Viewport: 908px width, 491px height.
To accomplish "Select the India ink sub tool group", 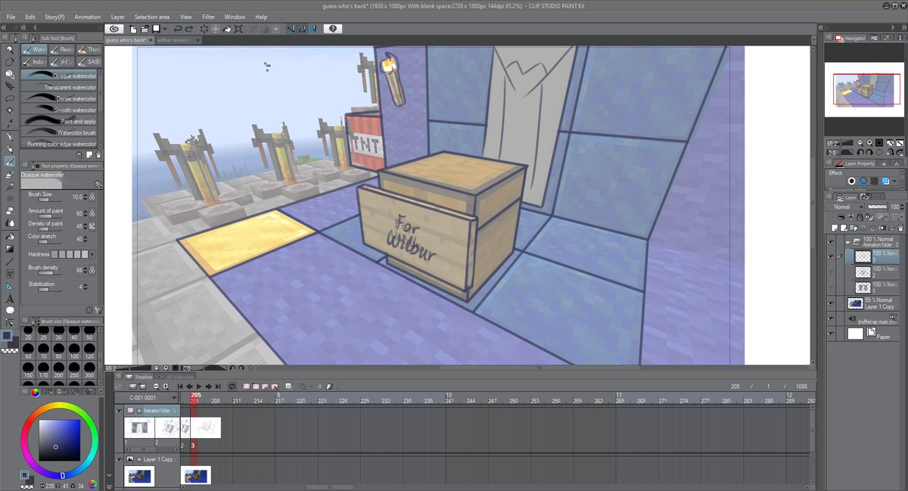I will 33,61.
